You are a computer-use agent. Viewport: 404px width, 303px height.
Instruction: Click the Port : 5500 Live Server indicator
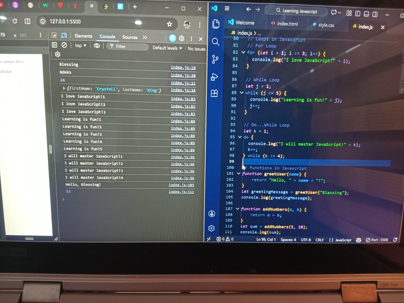[x=377, y=240]
